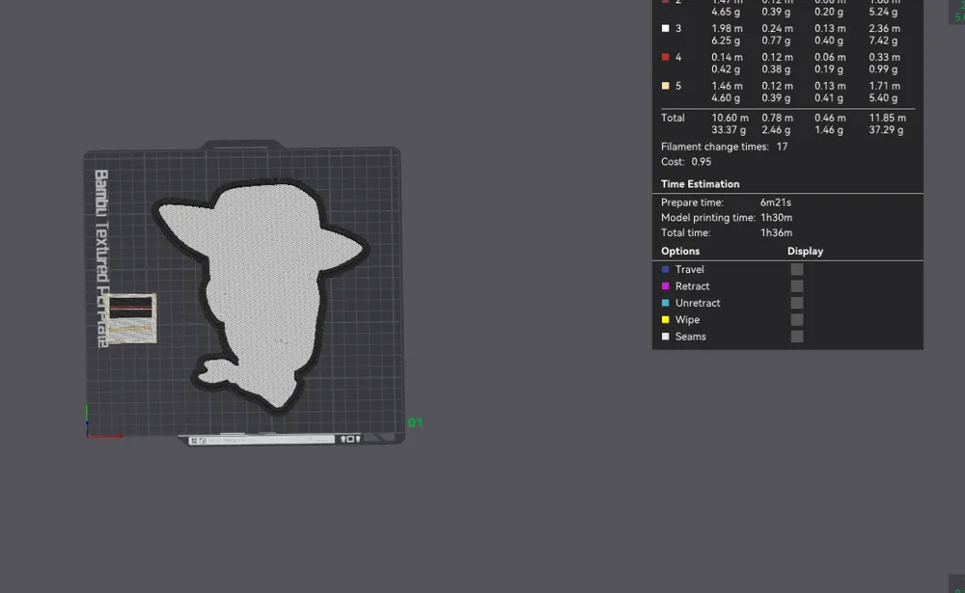Click filament 4 red color swatch
This screenshot has height=593, width=965.
(x=665, y=57)
